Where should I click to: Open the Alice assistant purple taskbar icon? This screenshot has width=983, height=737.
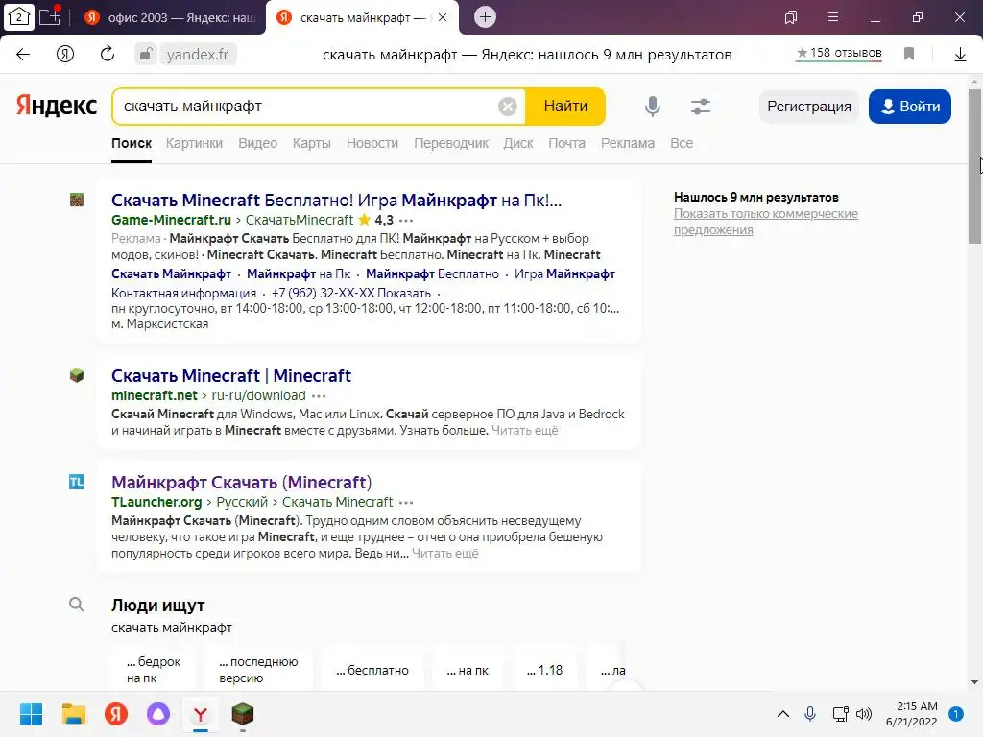click(x=158, y=714)
